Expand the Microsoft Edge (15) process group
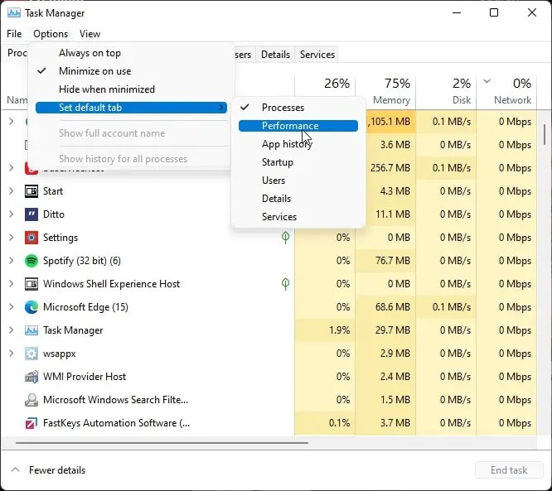The image size is (552, 491). pyautogui.click(x=11, y=307)
